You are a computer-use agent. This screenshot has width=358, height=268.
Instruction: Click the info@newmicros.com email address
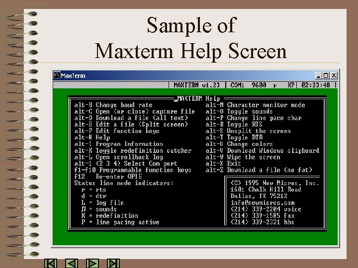pyautogui.click(x=263, y=202)
